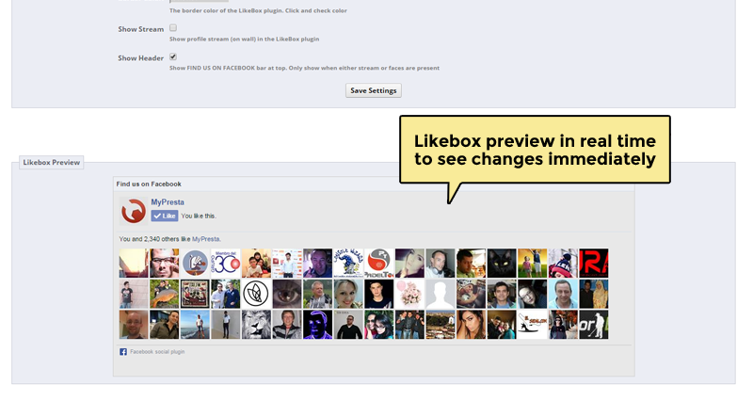Open the child in yellow field avatar
753x401 pixels.
tap(532, 264)
